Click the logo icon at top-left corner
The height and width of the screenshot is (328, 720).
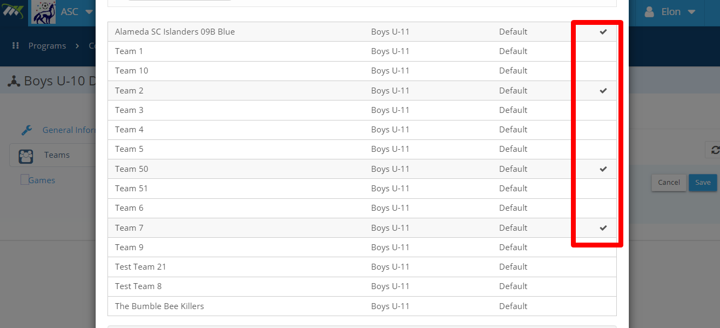coord(13,12)
